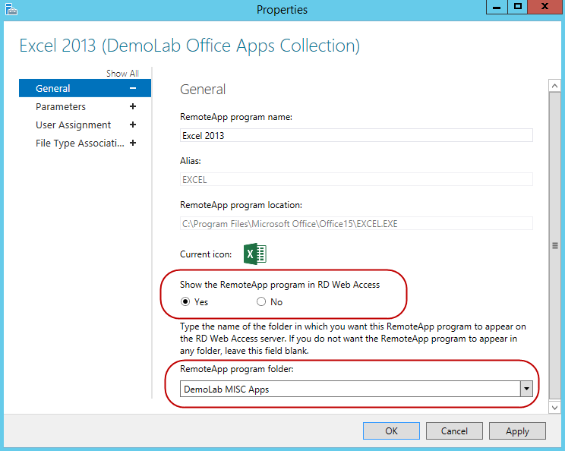Select No for showing in RD Web Access
The image size is (565, 451).
(261, 302)
